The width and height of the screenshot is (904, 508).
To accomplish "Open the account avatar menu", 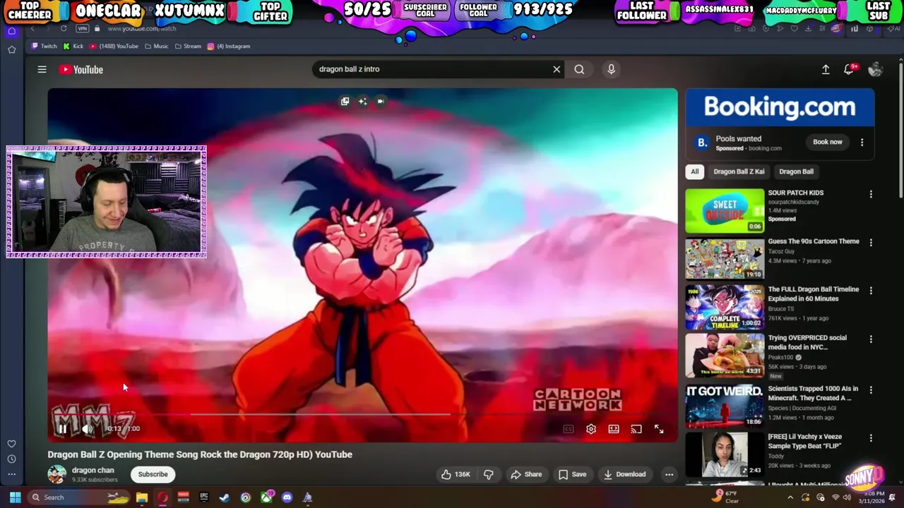I will (x=875, y=69).
